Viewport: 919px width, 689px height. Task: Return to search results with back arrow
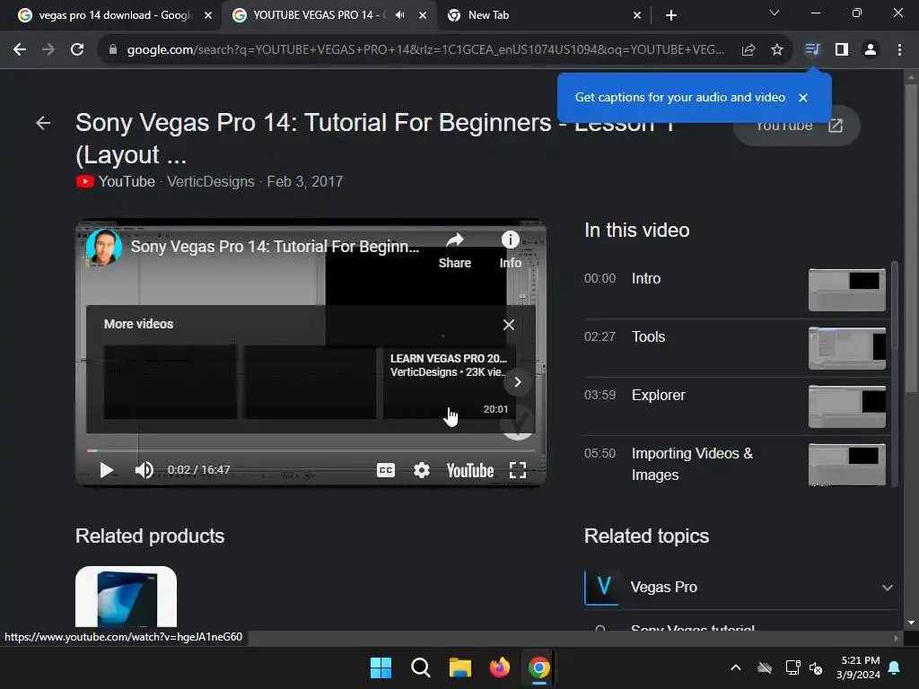click(43, 123)
